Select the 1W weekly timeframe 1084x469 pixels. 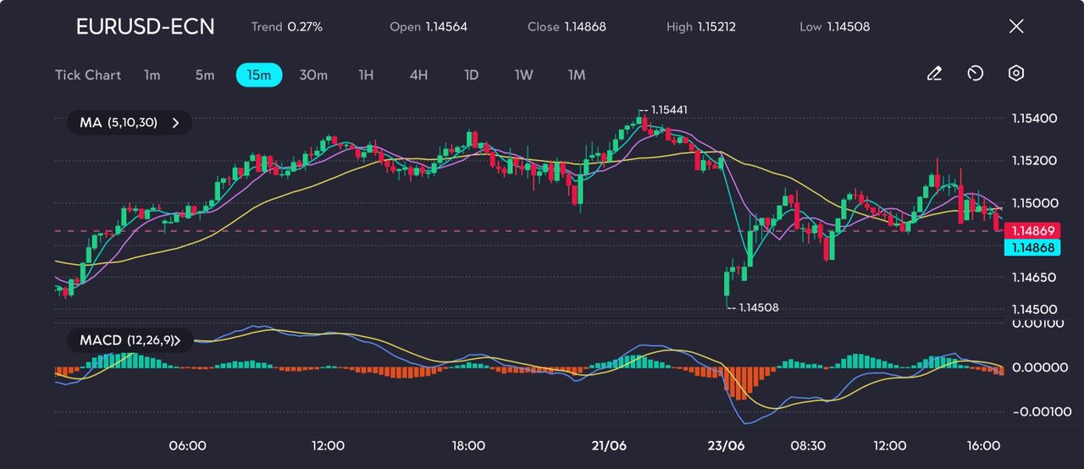coord(524,75)
